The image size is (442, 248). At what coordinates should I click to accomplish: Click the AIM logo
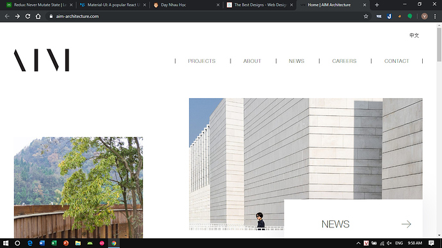(42, 60)
